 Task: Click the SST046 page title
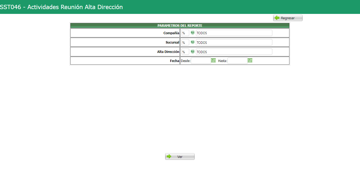pos(61,7)
